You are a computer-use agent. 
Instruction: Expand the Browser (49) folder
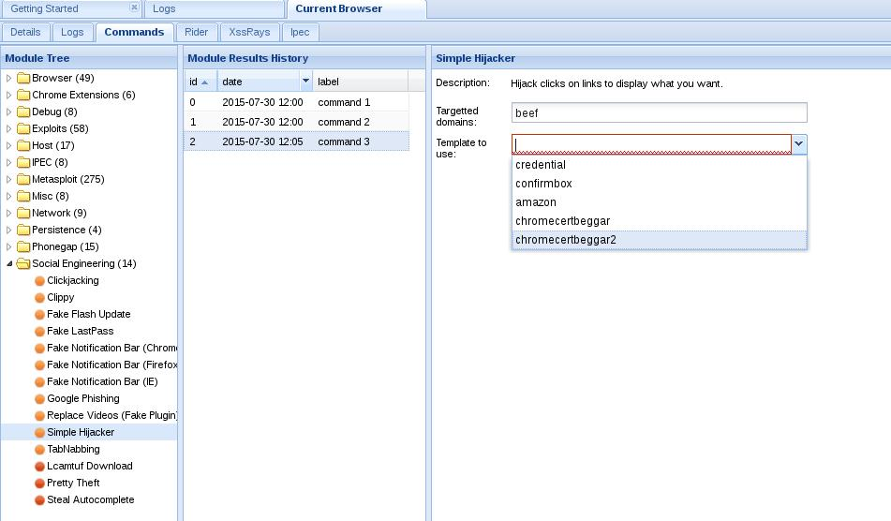[x=8, y=79]
